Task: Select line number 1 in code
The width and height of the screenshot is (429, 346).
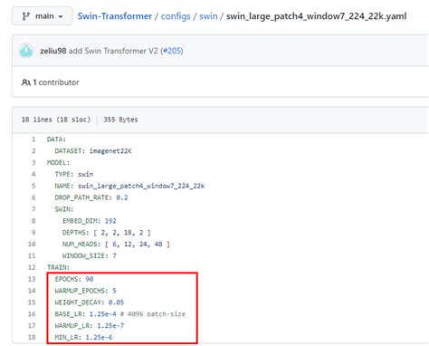Action: [33, 139]
